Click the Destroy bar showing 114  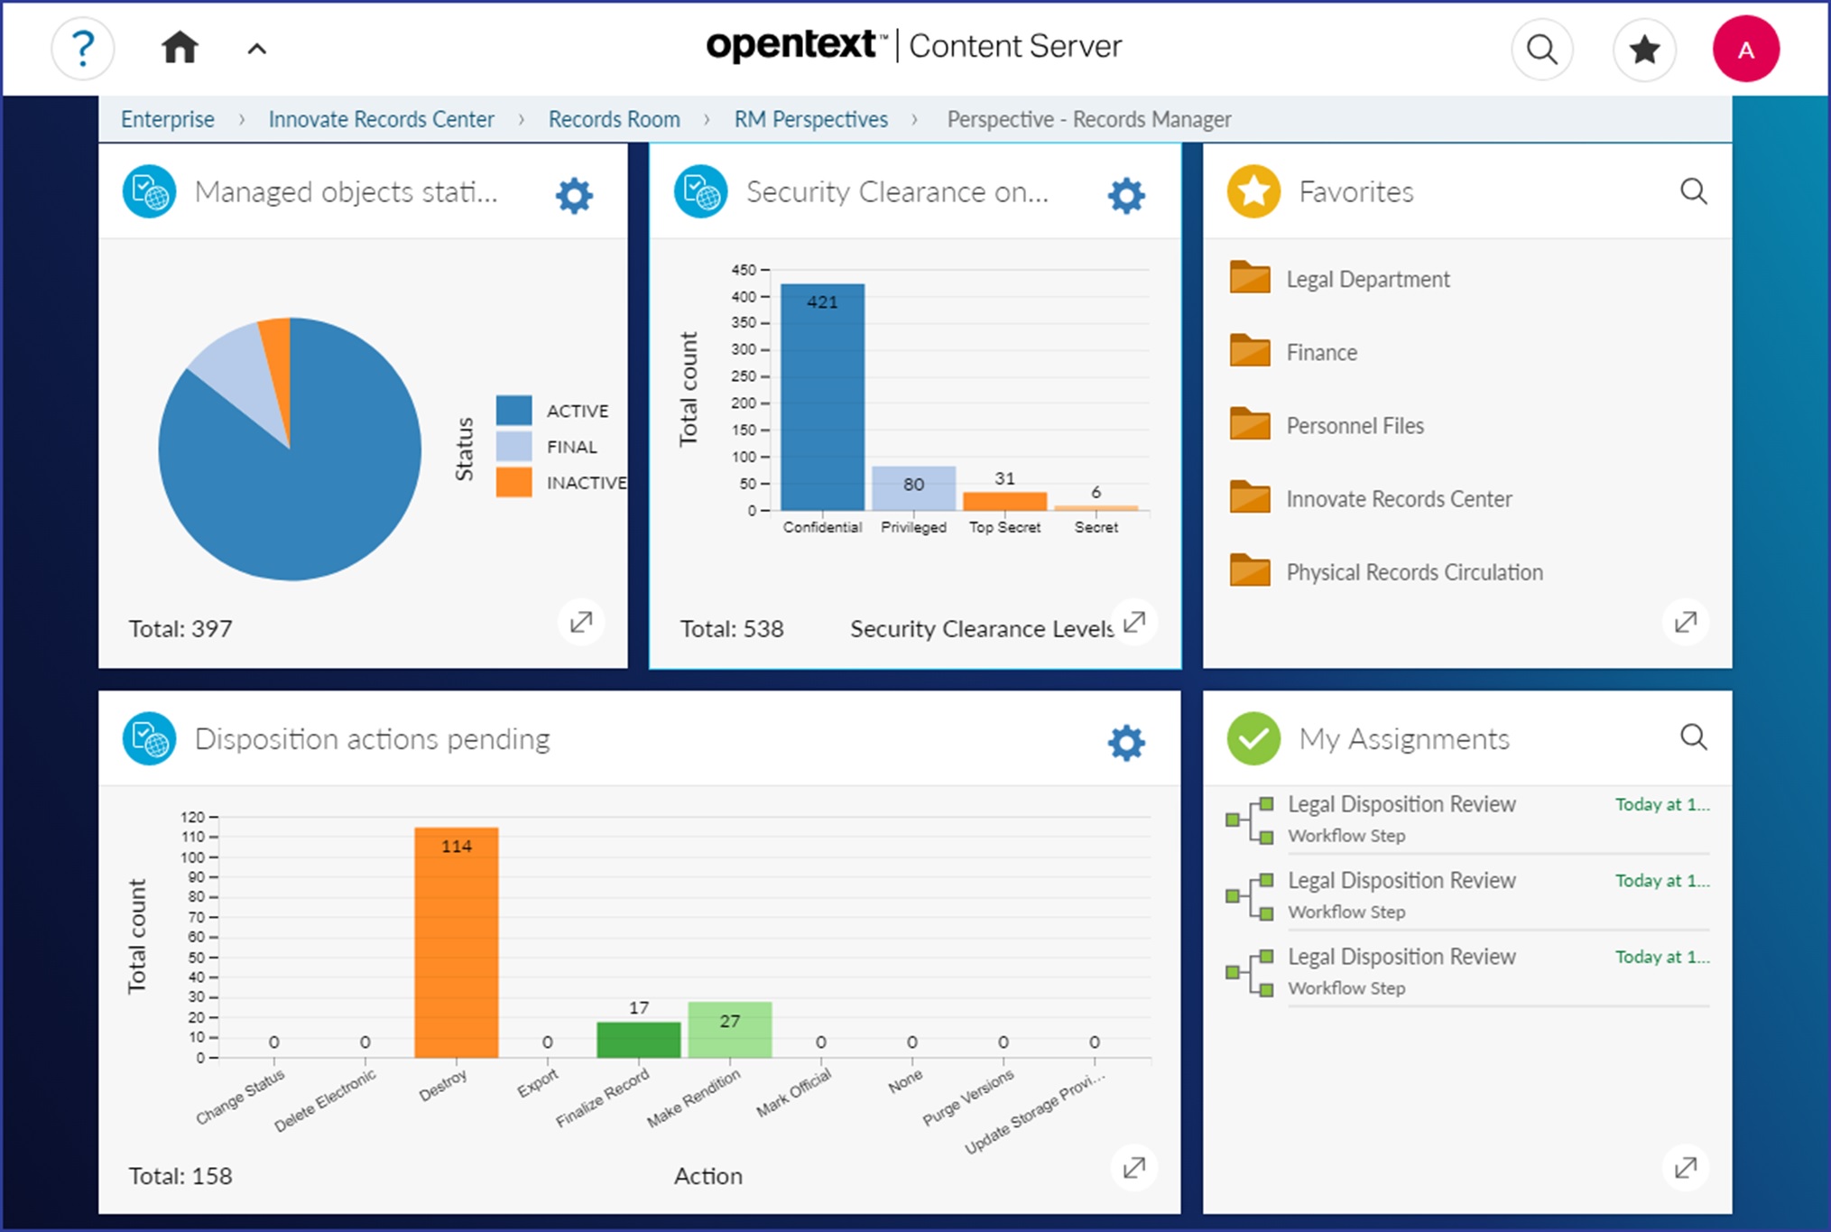click(x=457, y=942)
